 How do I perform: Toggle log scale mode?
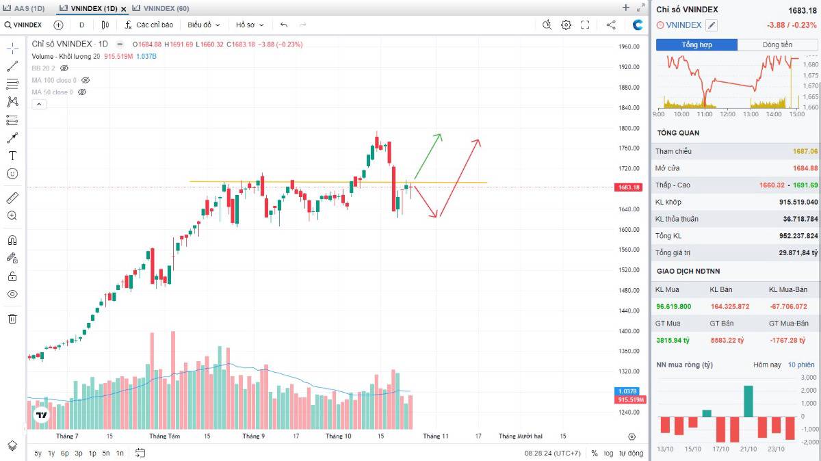click(608, 453)
